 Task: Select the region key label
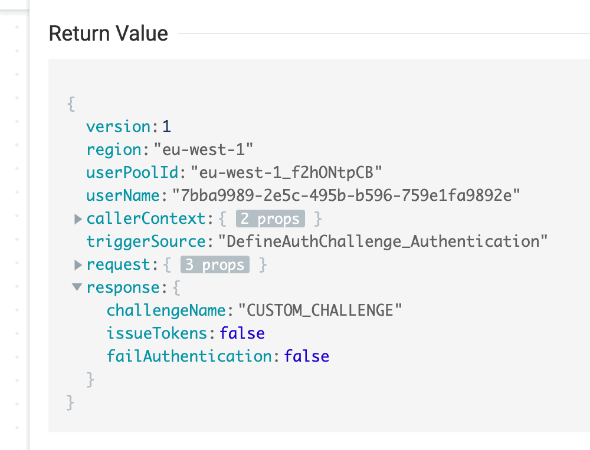coord(113,150)
